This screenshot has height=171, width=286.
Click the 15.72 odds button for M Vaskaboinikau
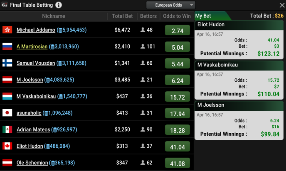point(178,97)
